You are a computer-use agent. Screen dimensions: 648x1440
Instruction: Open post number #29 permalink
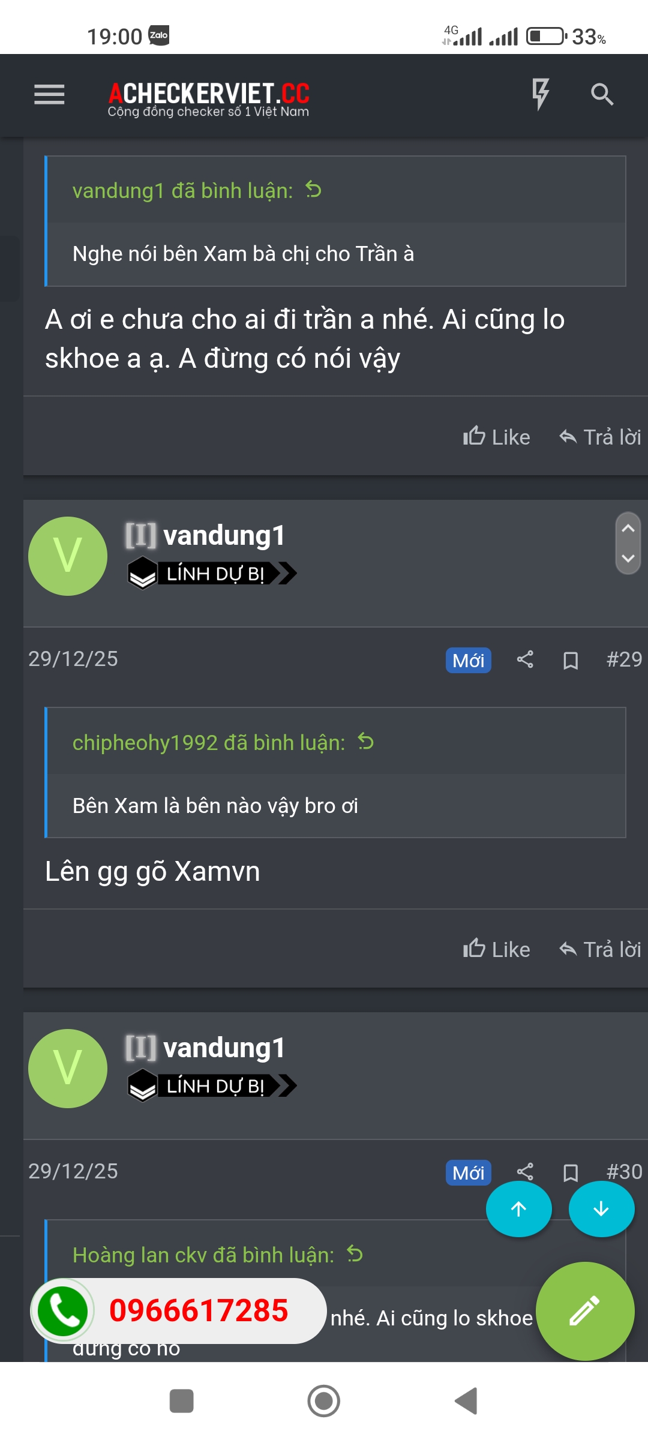click(624, 659)
